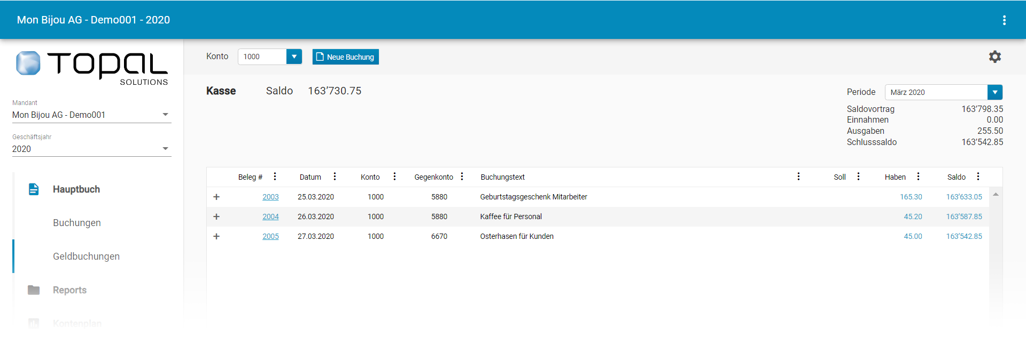Open the Konto dropdown arrow
The width and height of the screenshot is (1026, 345).
pyautogui.click(x=294, y=57)
